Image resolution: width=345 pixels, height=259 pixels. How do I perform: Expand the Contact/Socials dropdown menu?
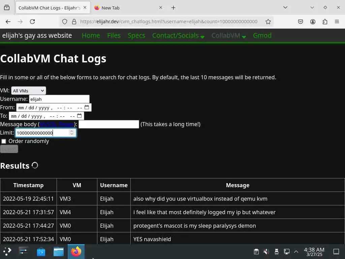pyautogui.click(x=178, y=35)
